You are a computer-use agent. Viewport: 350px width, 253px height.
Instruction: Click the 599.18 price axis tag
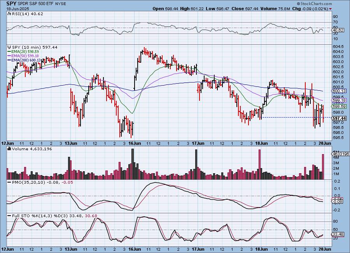click(339, 100)
